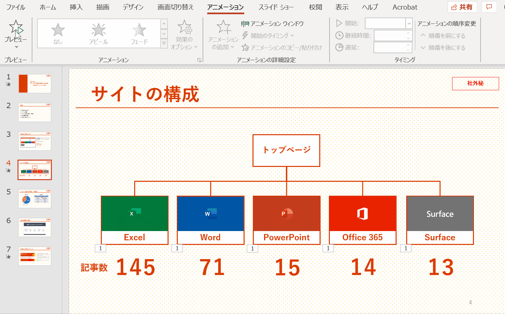The height and width of the screenshot is (314, 505).
Task: Switch to the 画面切り替え tab
Action: (175, 7)
